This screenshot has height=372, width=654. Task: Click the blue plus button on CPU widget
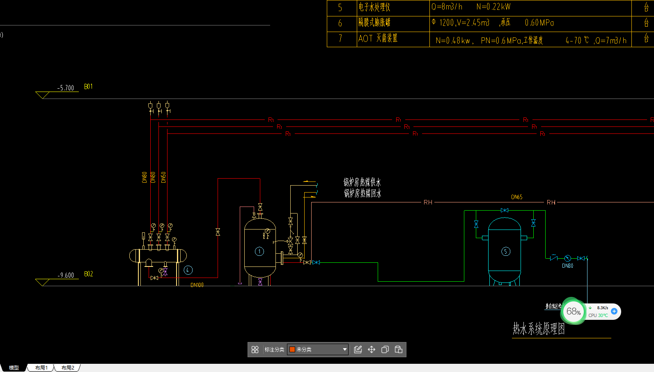[614, 311]
